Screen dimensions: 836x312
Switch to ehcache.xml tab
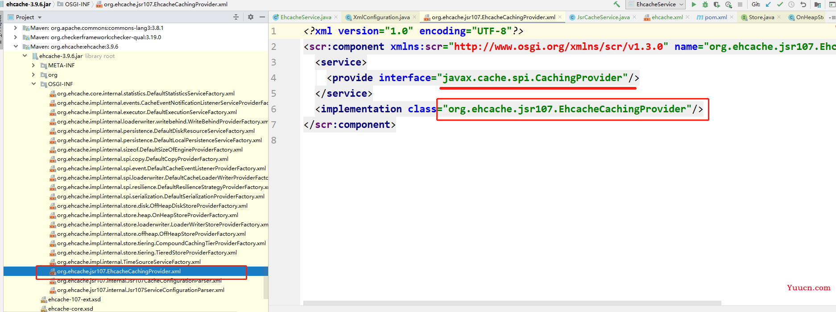pos(667,17)
